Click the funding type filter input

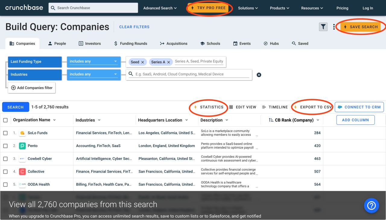click(x=199, y=62)
